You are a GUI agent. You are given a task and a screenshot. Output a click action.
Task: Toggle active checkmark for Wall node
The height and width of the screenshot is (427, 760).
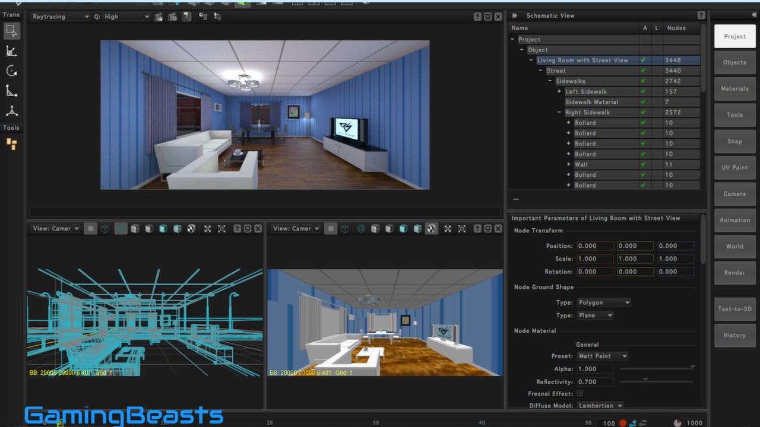coord(643,164)
